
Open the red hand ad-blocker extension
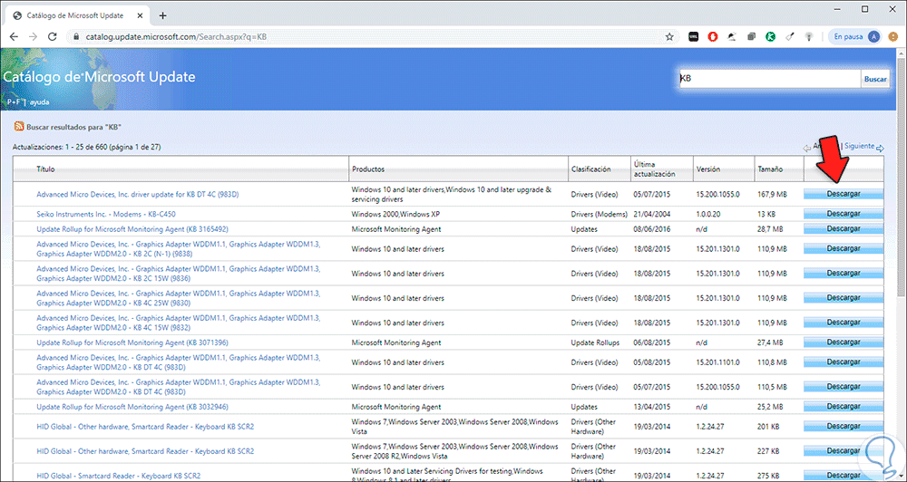coord(713,36)
